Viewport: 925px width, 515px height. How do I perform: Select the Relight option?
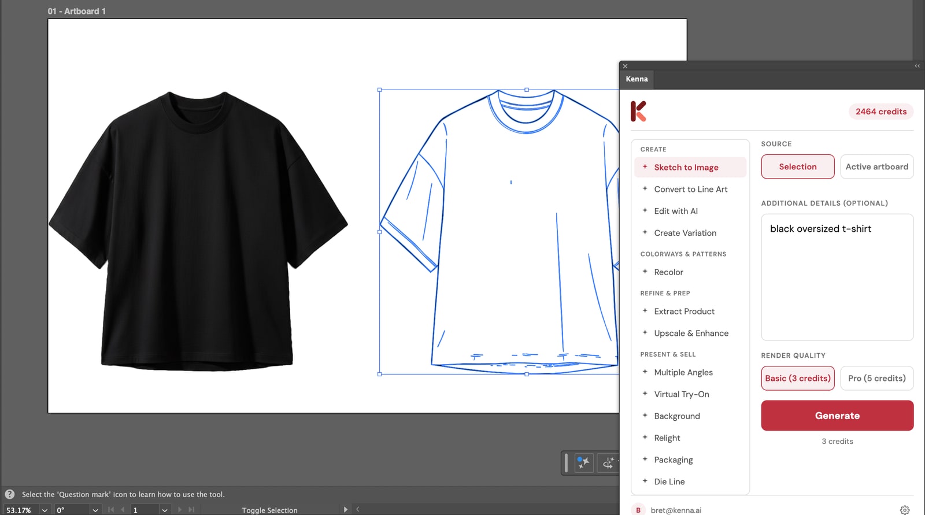(x=690, y=438)
